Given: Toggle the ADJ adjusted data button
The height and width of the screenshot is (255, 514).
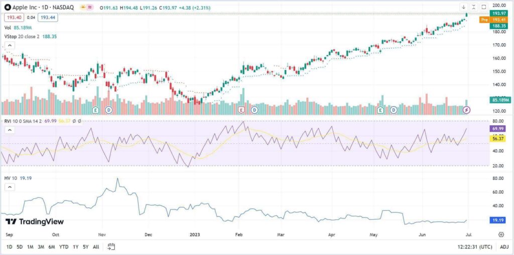Looking at the screenshot, I should pos(504,247).
